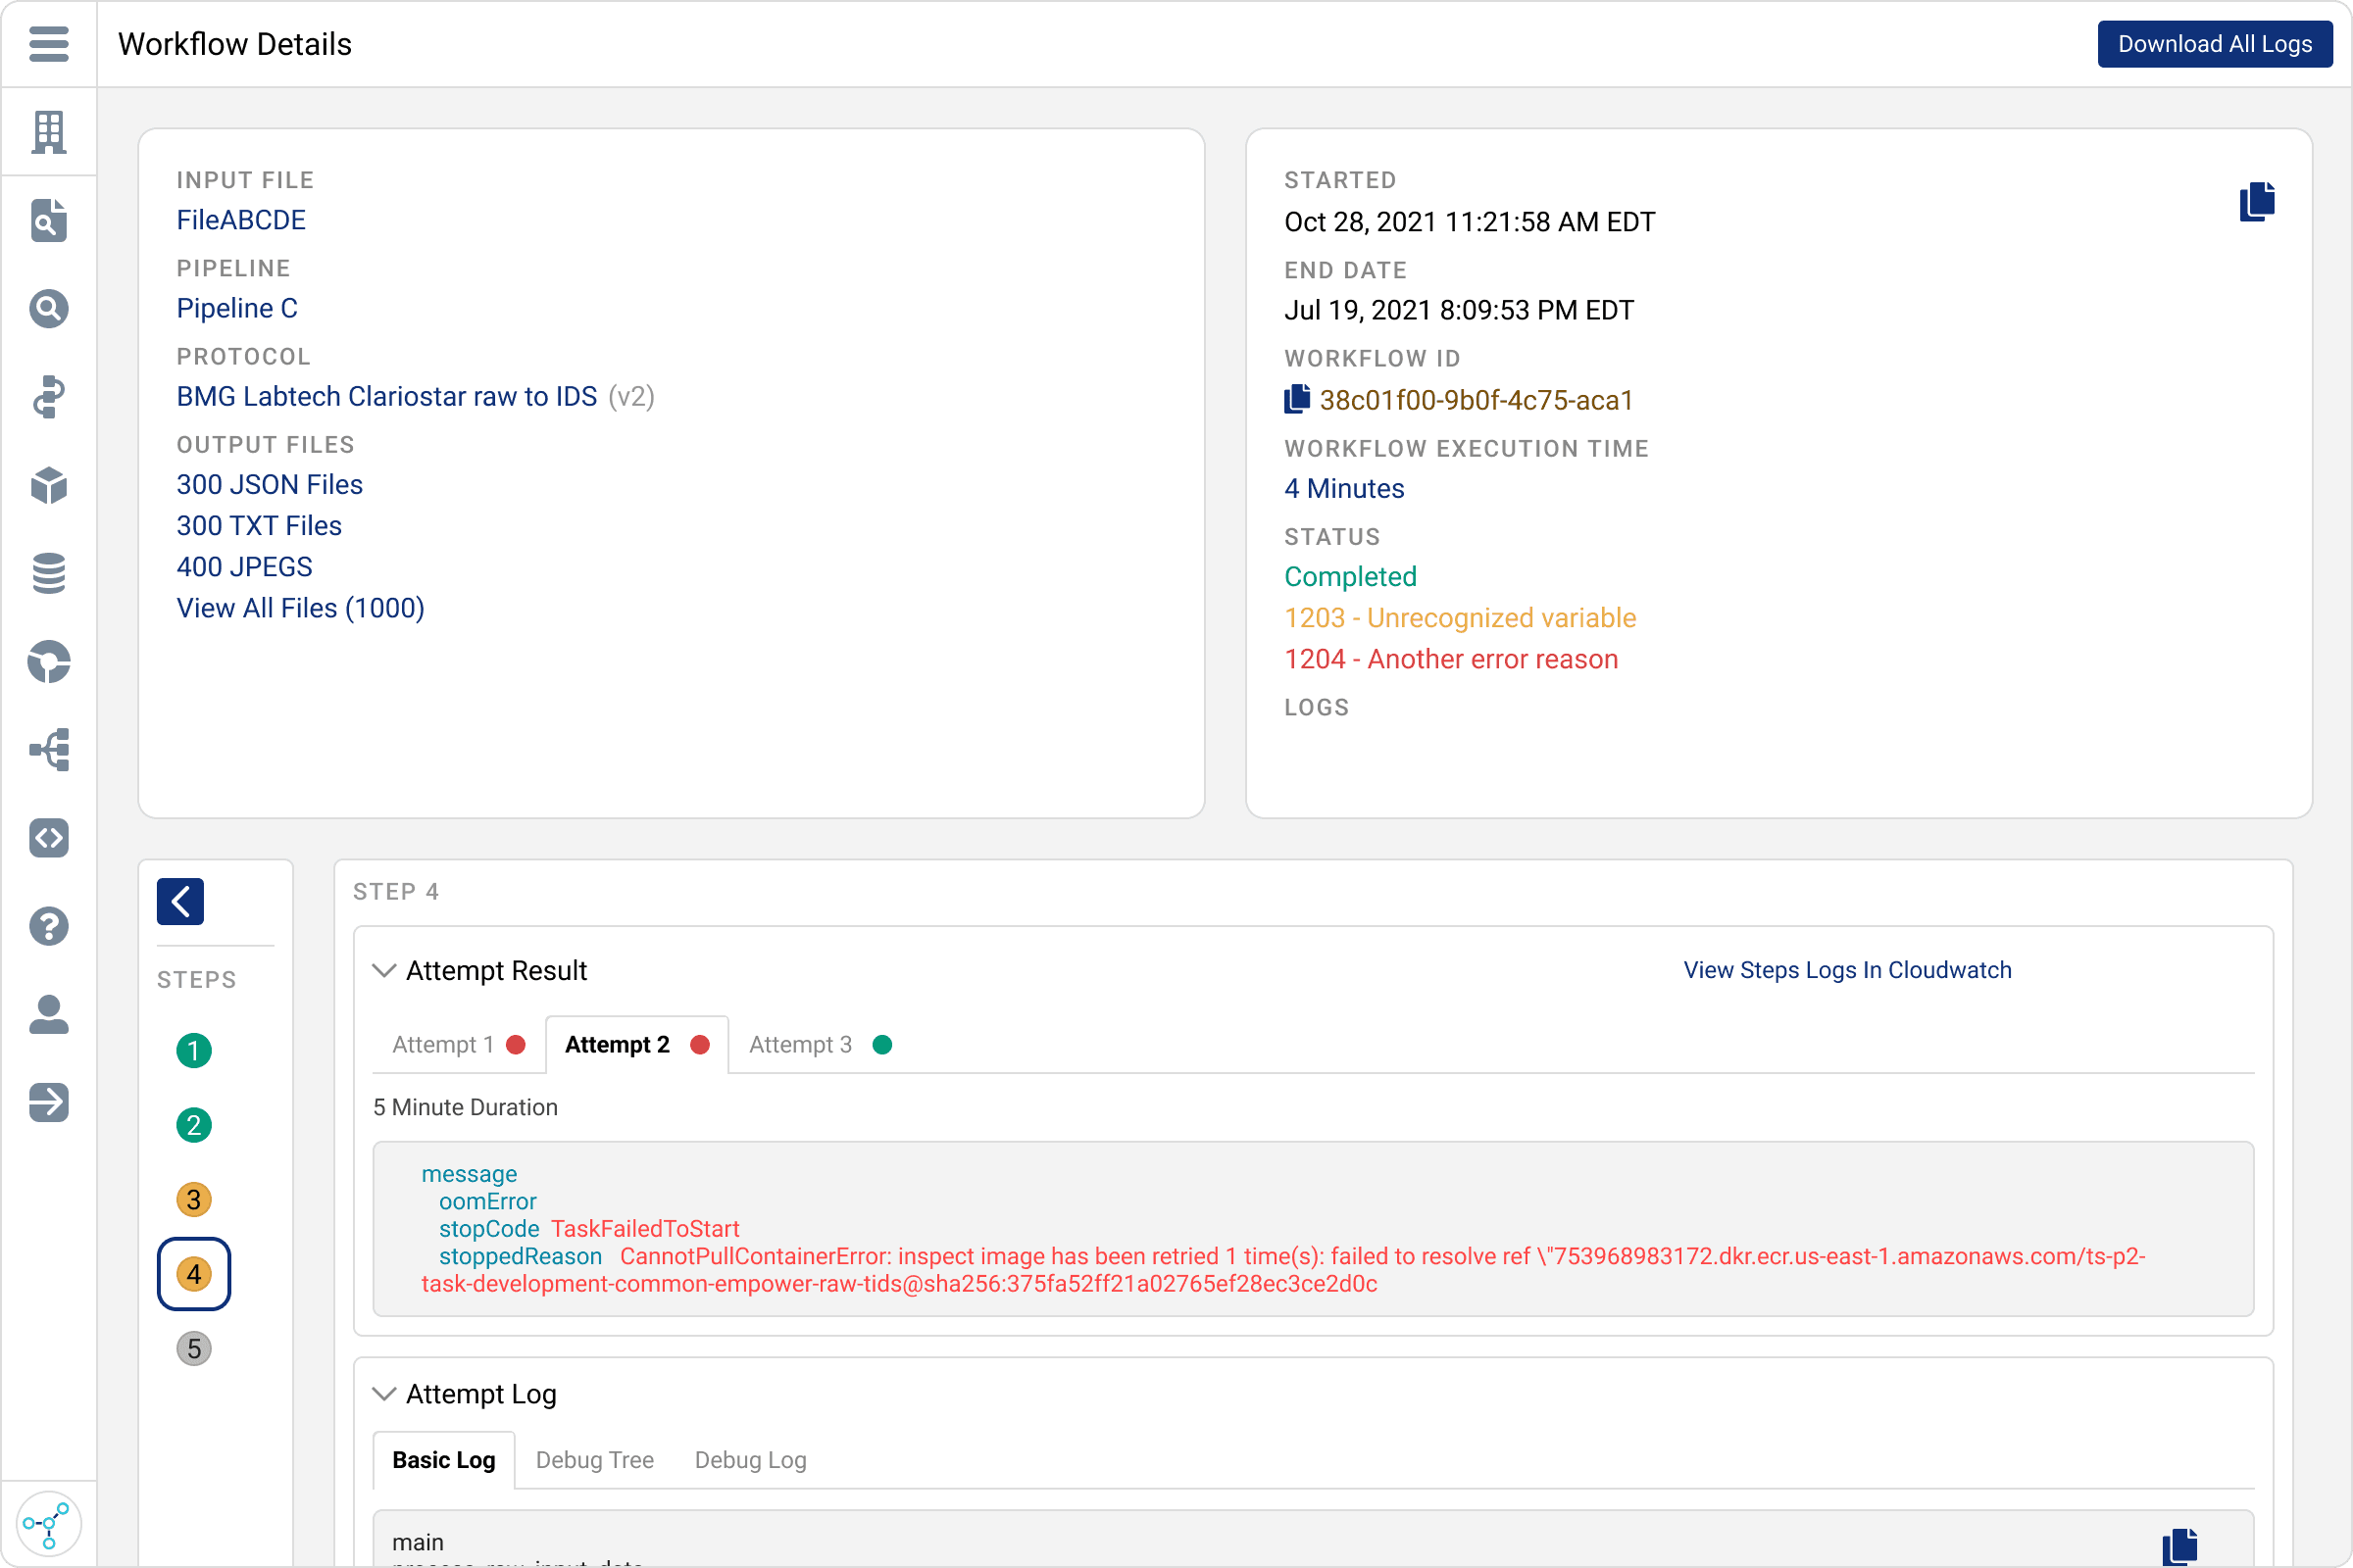Image resolution: width=2353 pixels, height=1568 pixels.
Task: Open the file search sidebar icon
Action: 48,220
